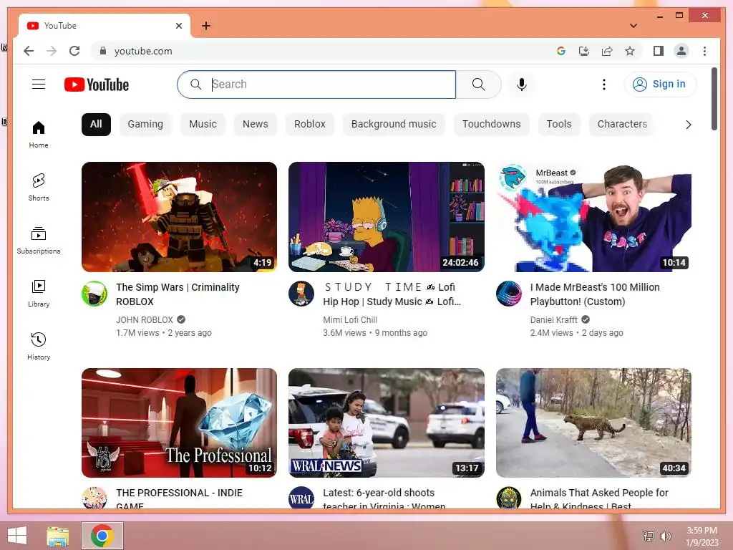Viewport: 733px width, 550px height.
Task: Play The Simp Wars thumbnail
Action: [179, 217]
